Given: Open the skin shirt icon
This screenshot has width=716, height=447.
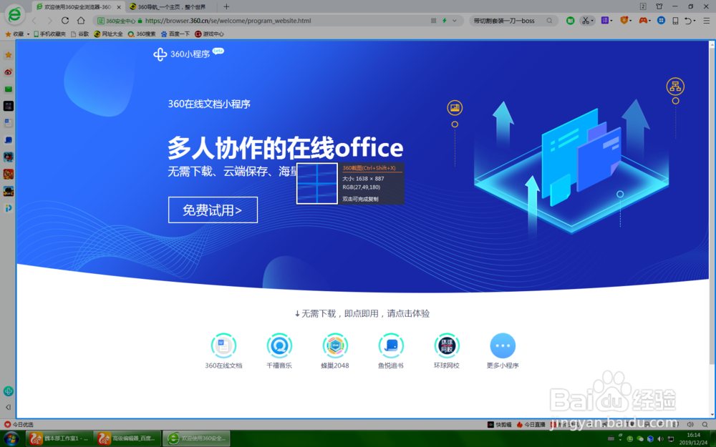Looking at the screenshot, I should click(659, 6).
